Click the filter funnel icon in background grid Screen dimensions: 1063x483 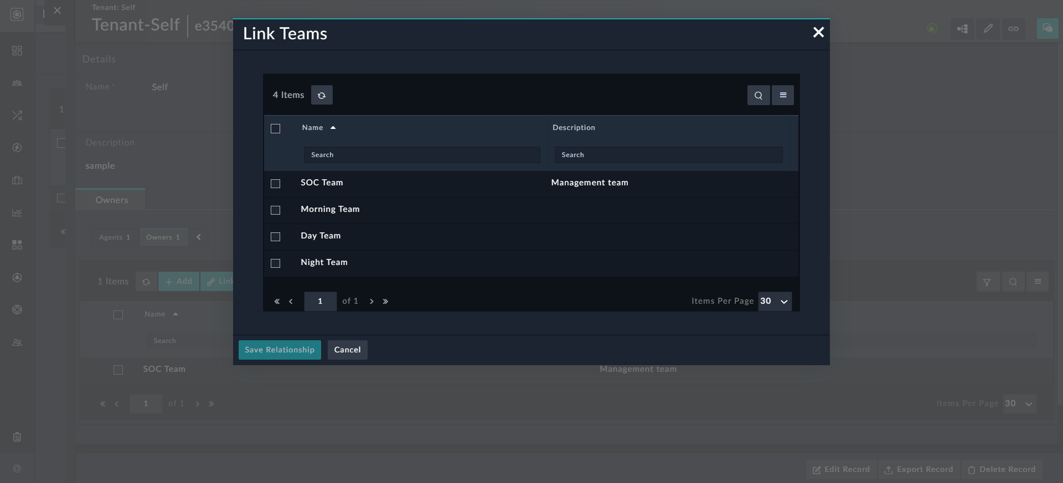click(x=987, y=282)
